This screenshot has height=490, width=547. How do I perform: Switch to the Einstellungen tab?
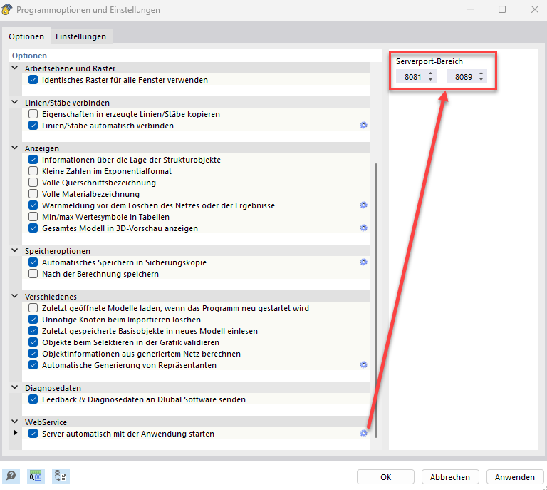point(81,36)
